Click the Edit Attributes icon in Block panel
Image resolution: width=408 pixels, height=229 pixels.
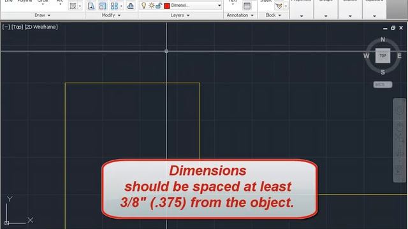pos(279,6)
